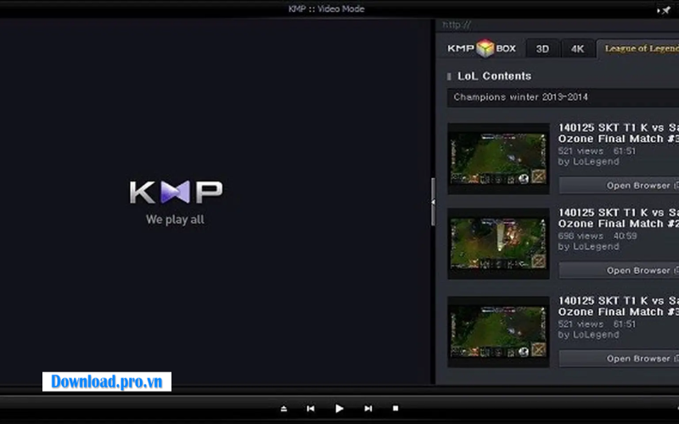
Task: Click the Stop playback button
Action: pyautogui.click(x=396, y=409)
